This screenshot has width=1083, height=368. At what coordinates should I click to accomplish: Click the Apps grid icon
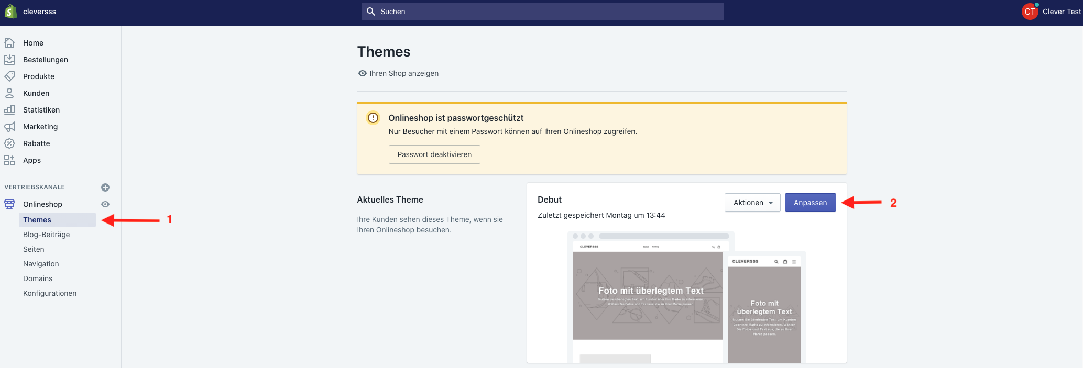click(x=9, y=160)
